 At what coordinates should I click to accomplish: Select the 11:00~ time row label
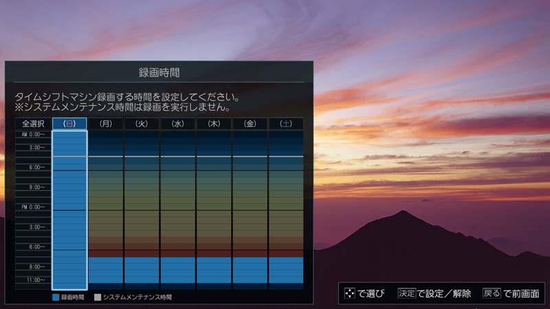(33, 280)
